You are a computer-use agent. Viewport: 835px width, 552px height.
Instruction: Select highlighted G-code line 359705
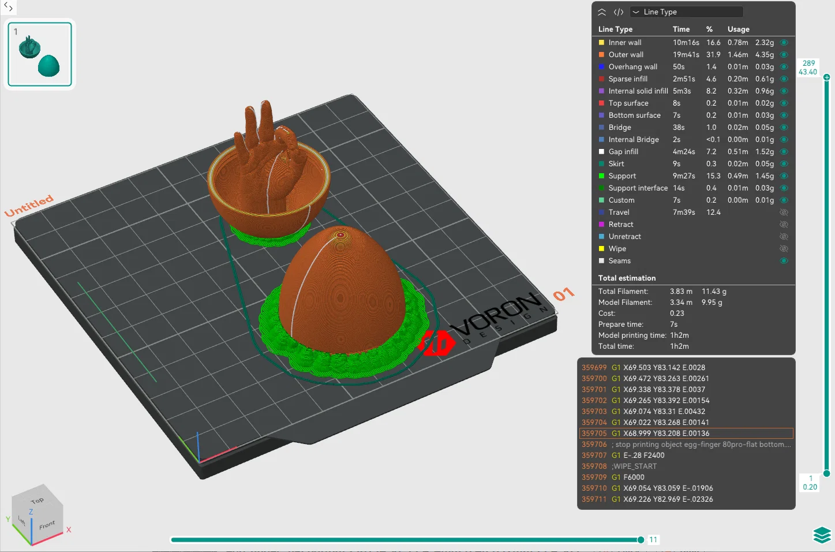[686, 434]
